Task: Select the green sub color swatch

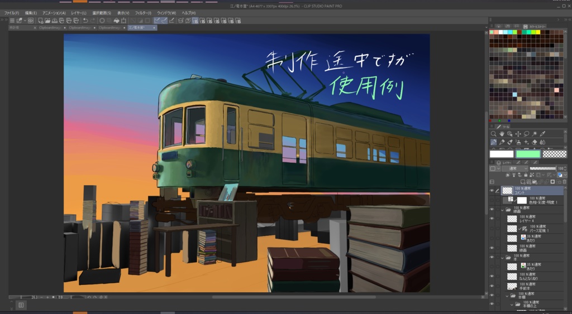Action: [x=528, y=154]
